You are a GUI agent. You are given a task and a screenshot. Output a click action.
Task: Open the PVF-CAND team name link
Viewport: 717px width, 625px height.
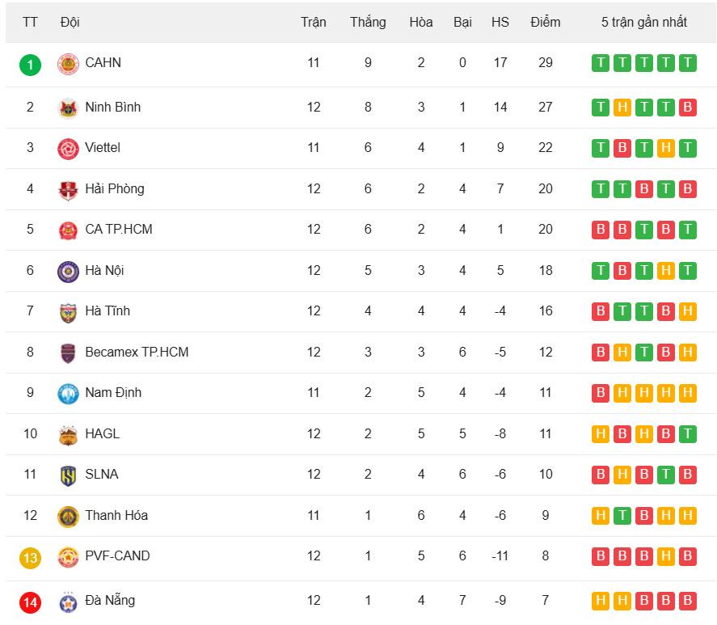pos(117,555)
